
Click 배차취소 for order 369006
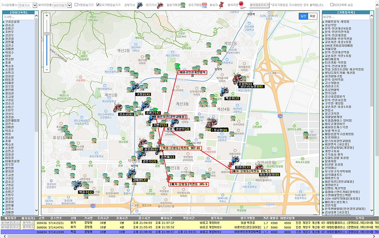(x=28, y=227)
